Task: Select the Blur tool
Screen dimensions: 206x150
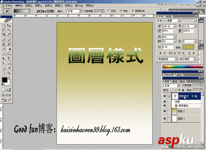Action: [4, 53]
